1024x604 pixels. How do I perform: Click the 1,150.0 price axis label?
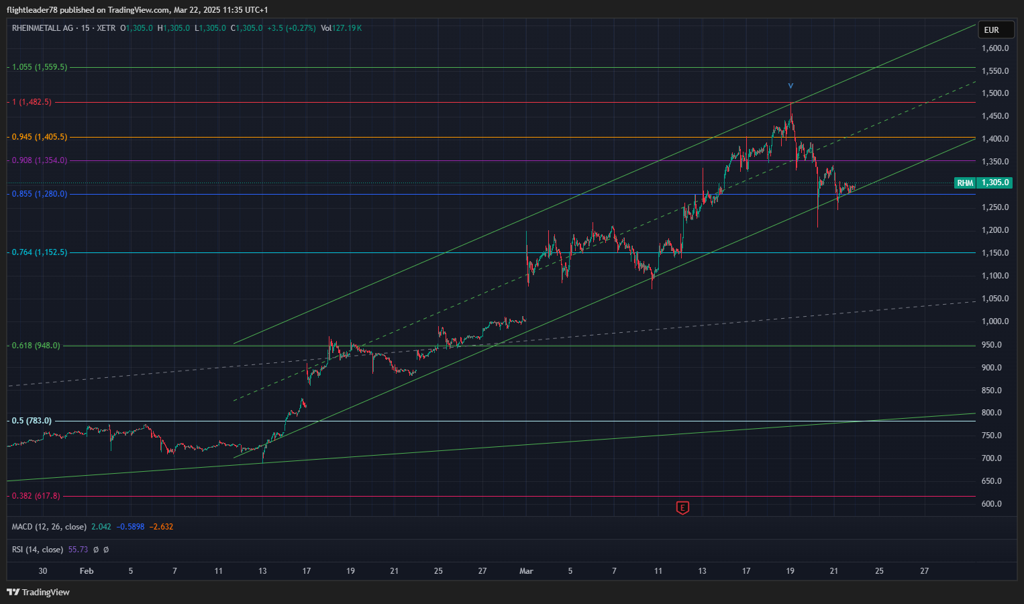995,253
